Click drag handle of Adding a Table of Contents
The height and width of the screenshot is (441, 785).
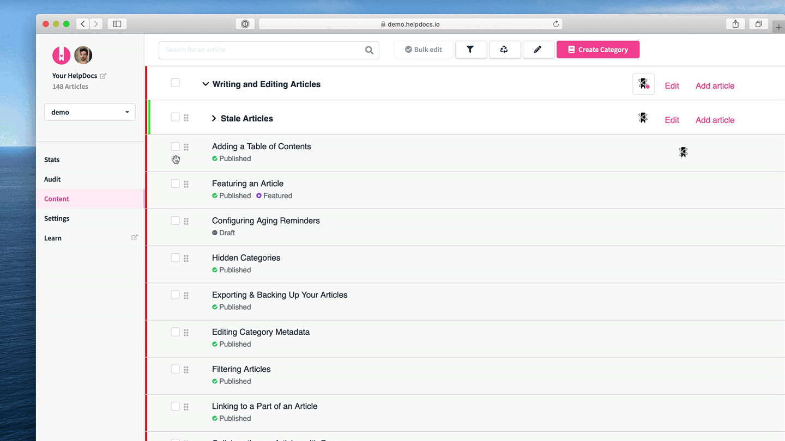point(186,147)
